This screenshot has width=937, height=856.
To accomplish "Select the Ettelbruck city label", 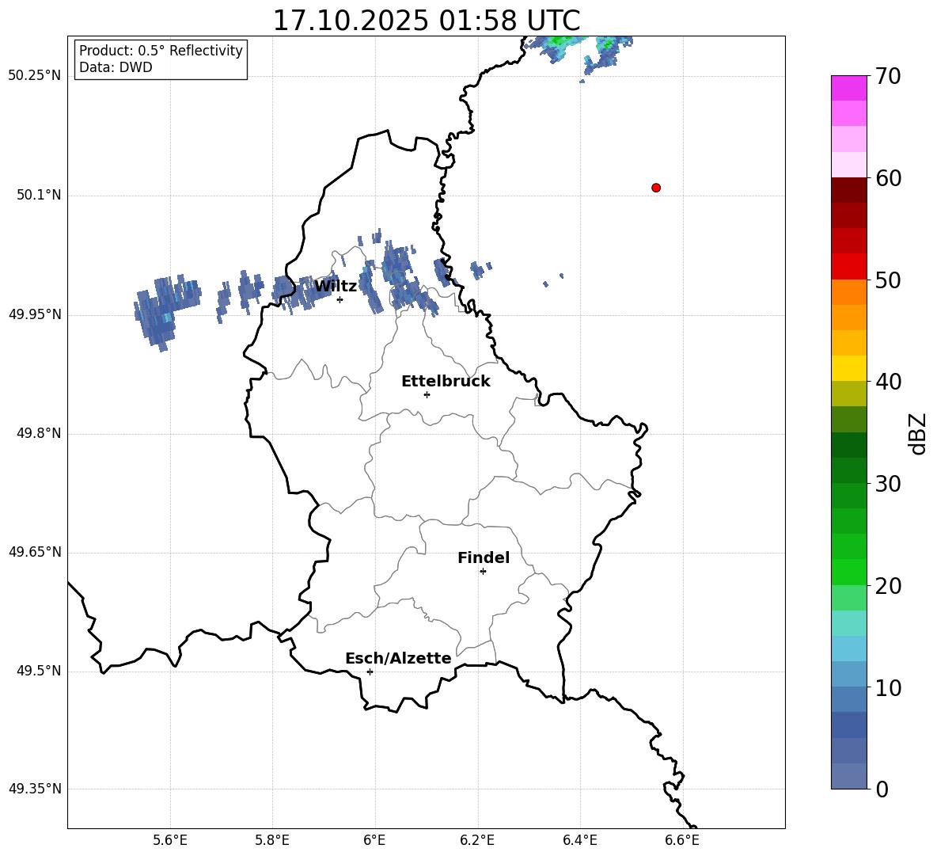I will pos(446,382).
